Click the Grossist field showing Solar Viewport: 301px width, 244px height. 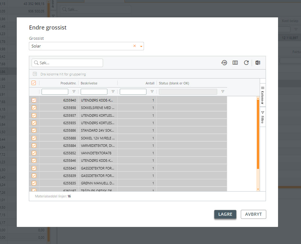coord(86,46)
